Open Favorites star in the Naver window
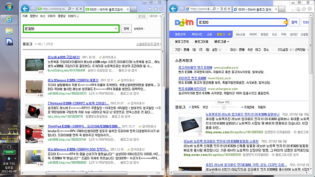This screenshot has width=315, height=177. click(156, 9)
